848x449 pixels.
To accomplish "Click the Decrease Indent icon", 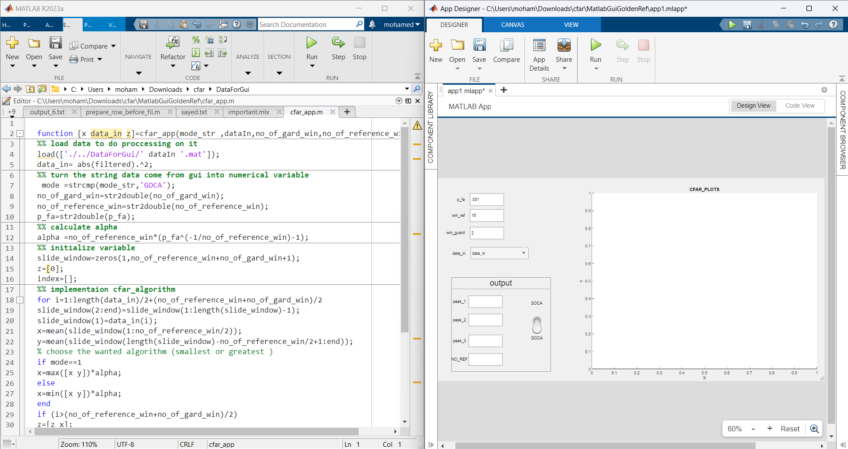I will pyautogui.click(x=222, y=53).
